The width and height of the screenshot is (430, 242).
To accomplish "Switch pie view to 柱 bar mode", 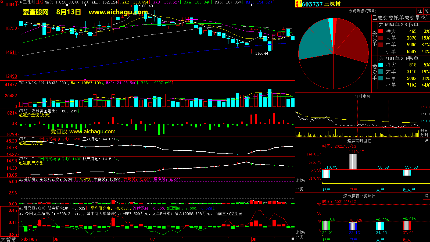I will tap(420, 11).
